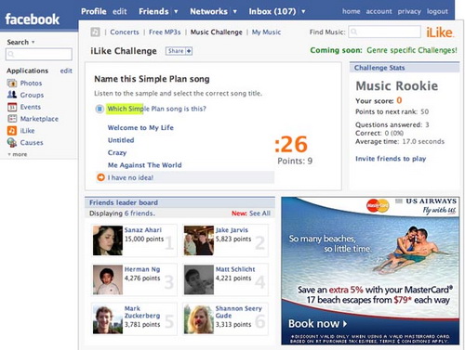The height and width of the screenshot is (350, 465).
Task: Expand the Friends dropdown arrow
Action: point(176,12)
